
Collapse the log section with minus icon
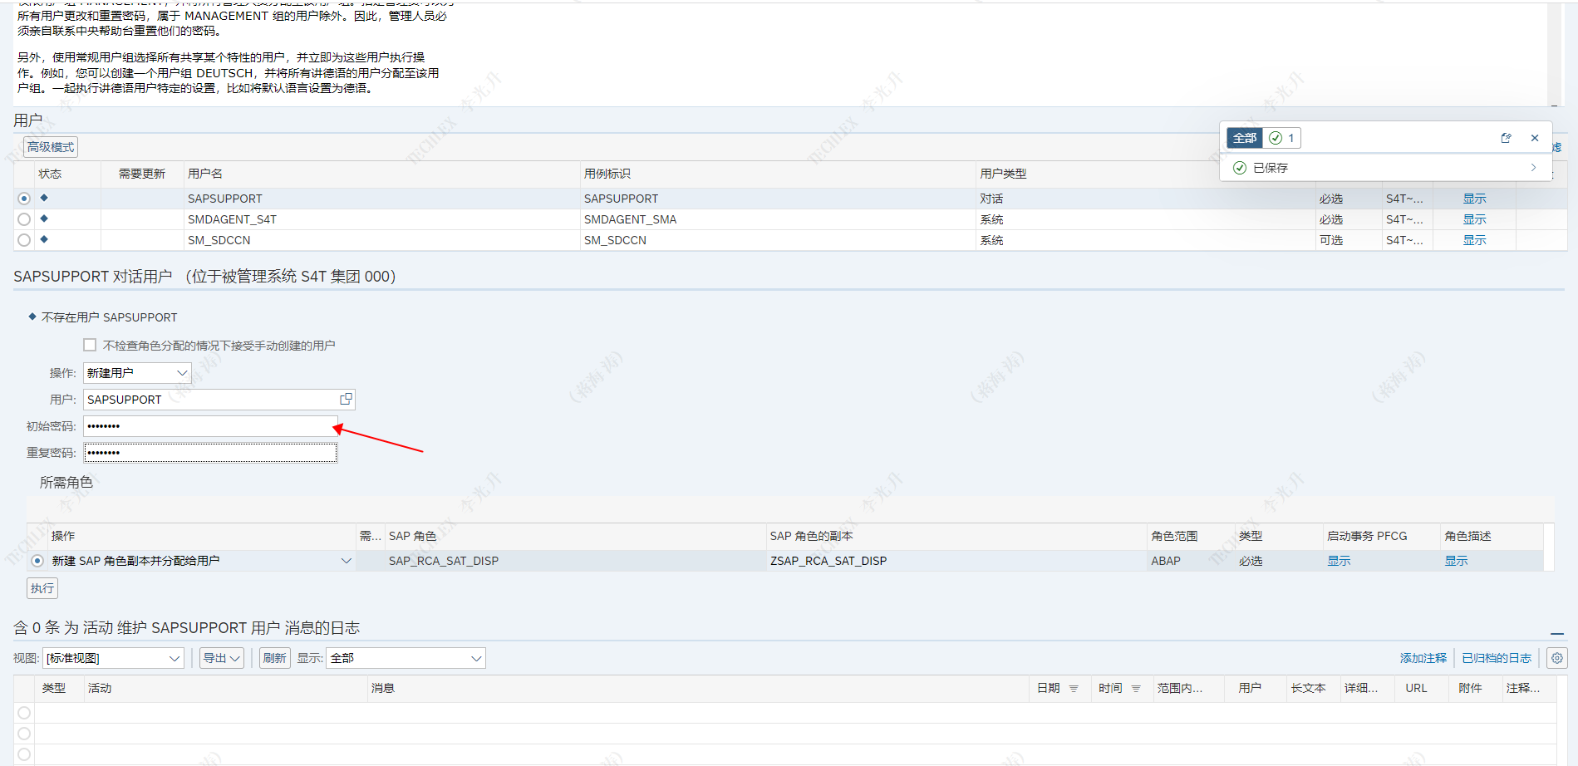(1556, 633)
